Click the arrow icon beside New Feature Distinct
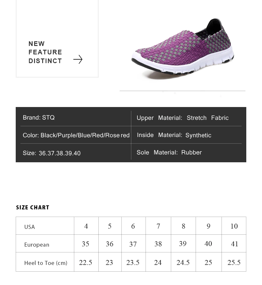This screenshot has height=285, width=262. (78, 59)
